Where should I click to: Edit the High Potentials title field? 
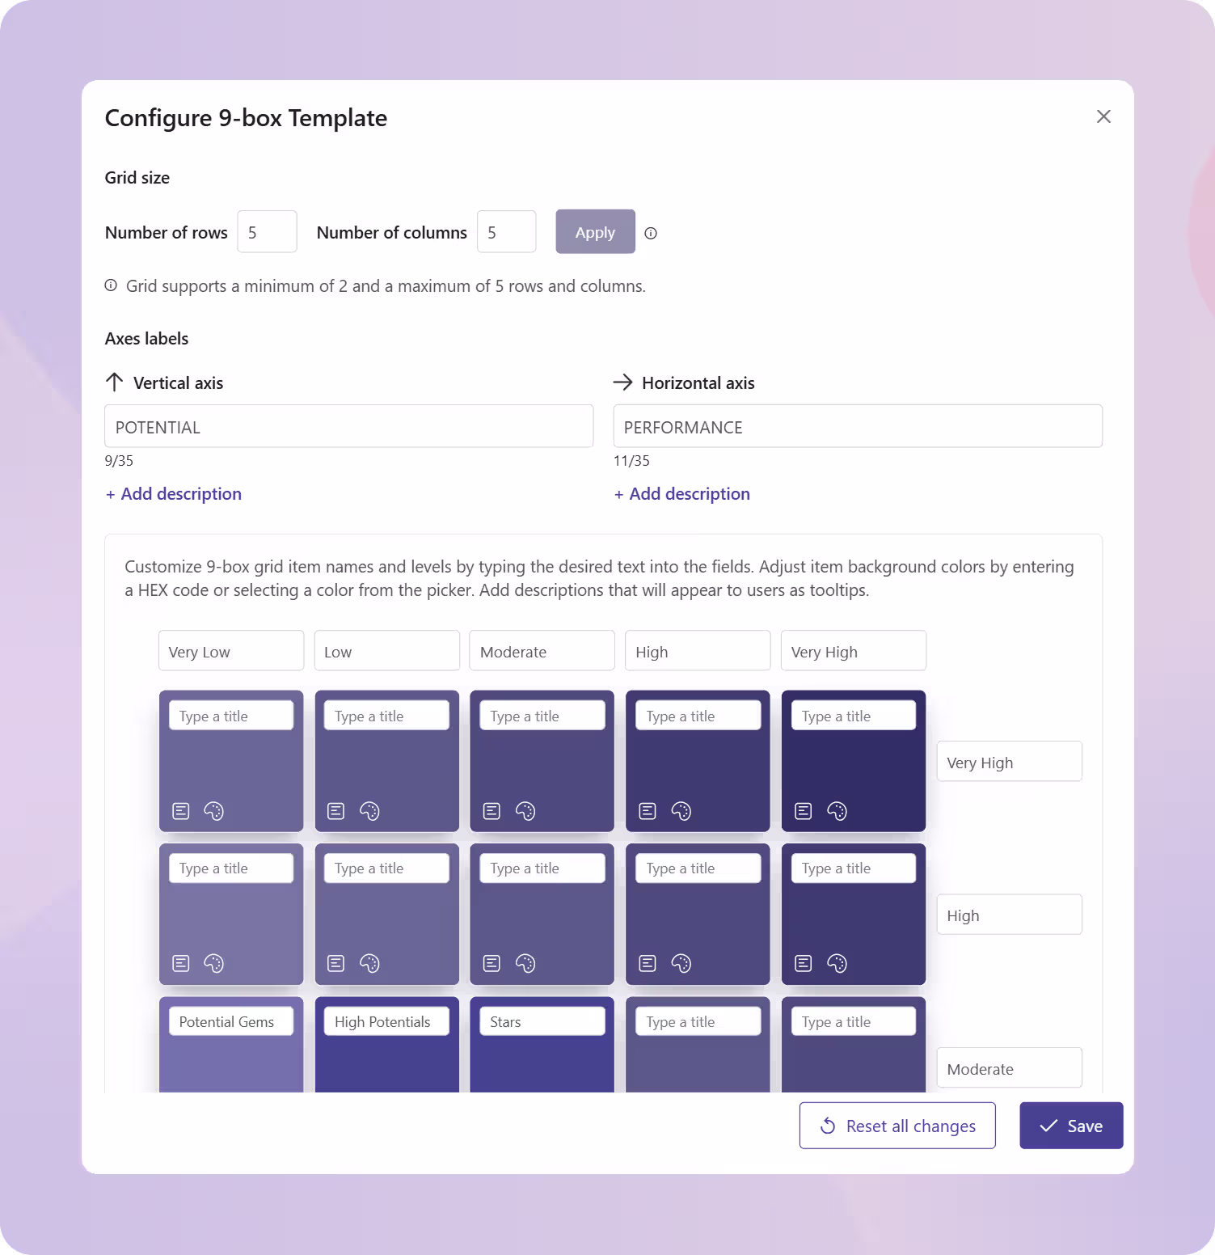click(387, 1021)
